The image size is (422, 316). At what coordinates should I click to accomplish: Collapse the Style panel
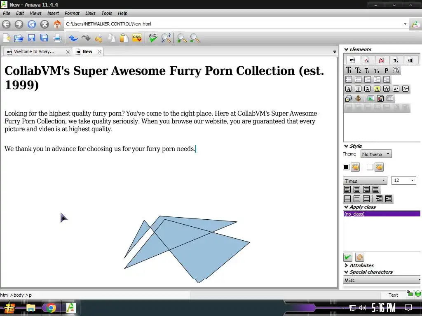point(346,146)
